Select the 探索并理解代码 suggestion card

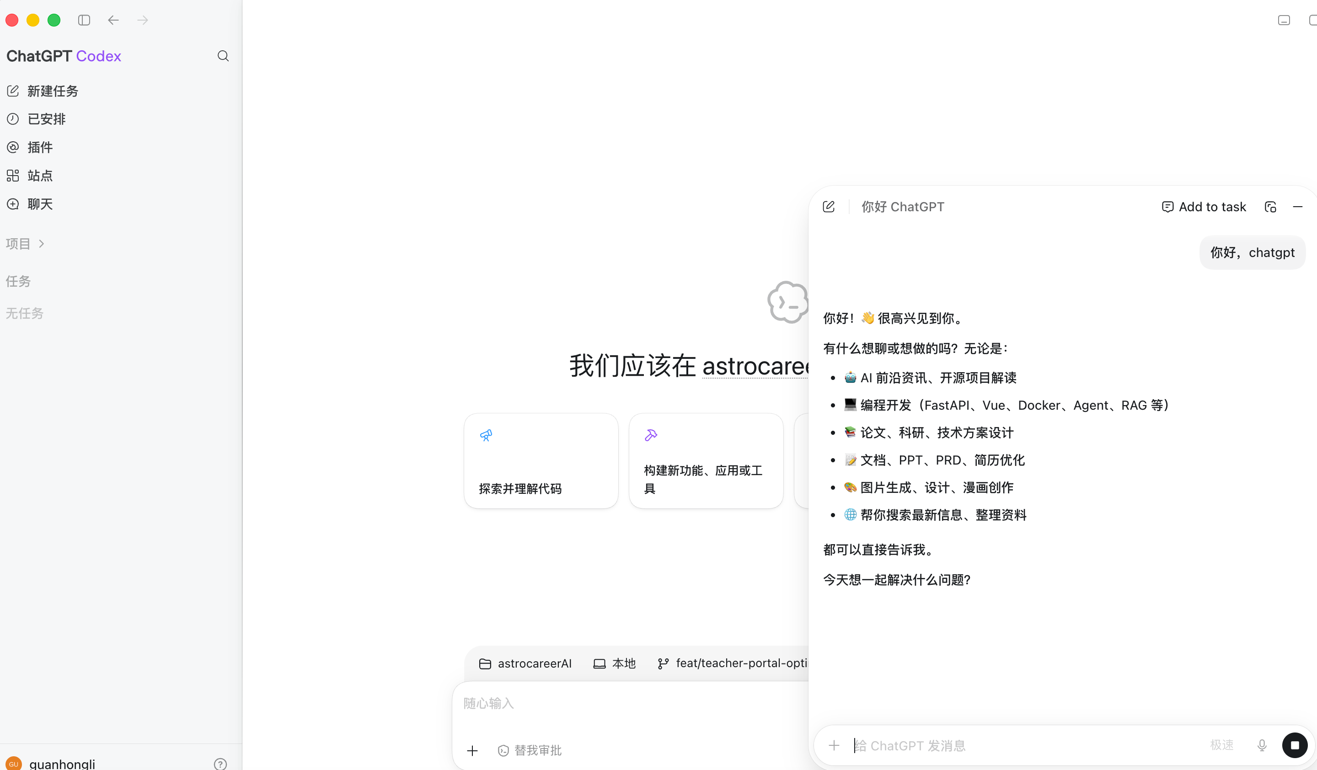pos(541,461)
